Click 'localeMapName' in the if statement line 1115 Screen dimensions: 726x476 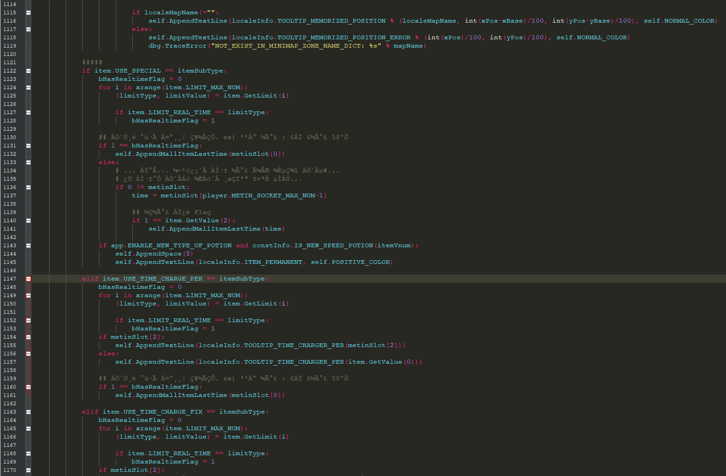click(x=171, y=12)
